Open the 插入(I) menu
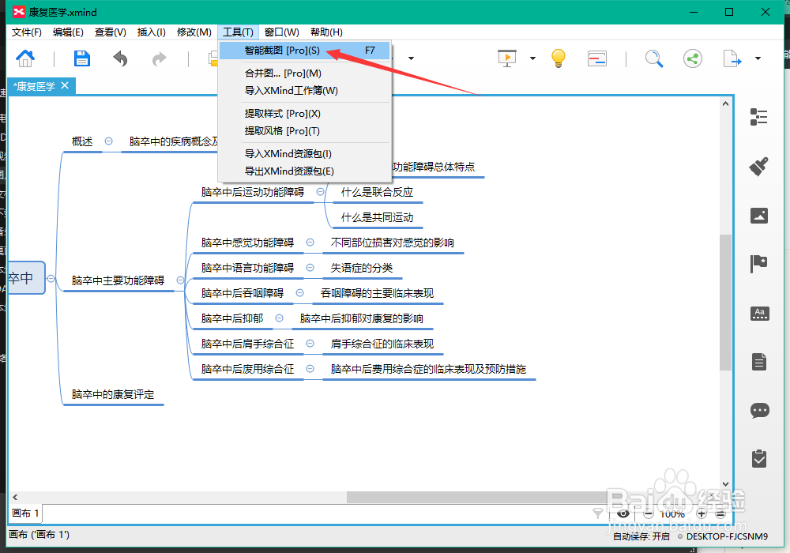Screen dimensions: 790x553 point(151,32)
